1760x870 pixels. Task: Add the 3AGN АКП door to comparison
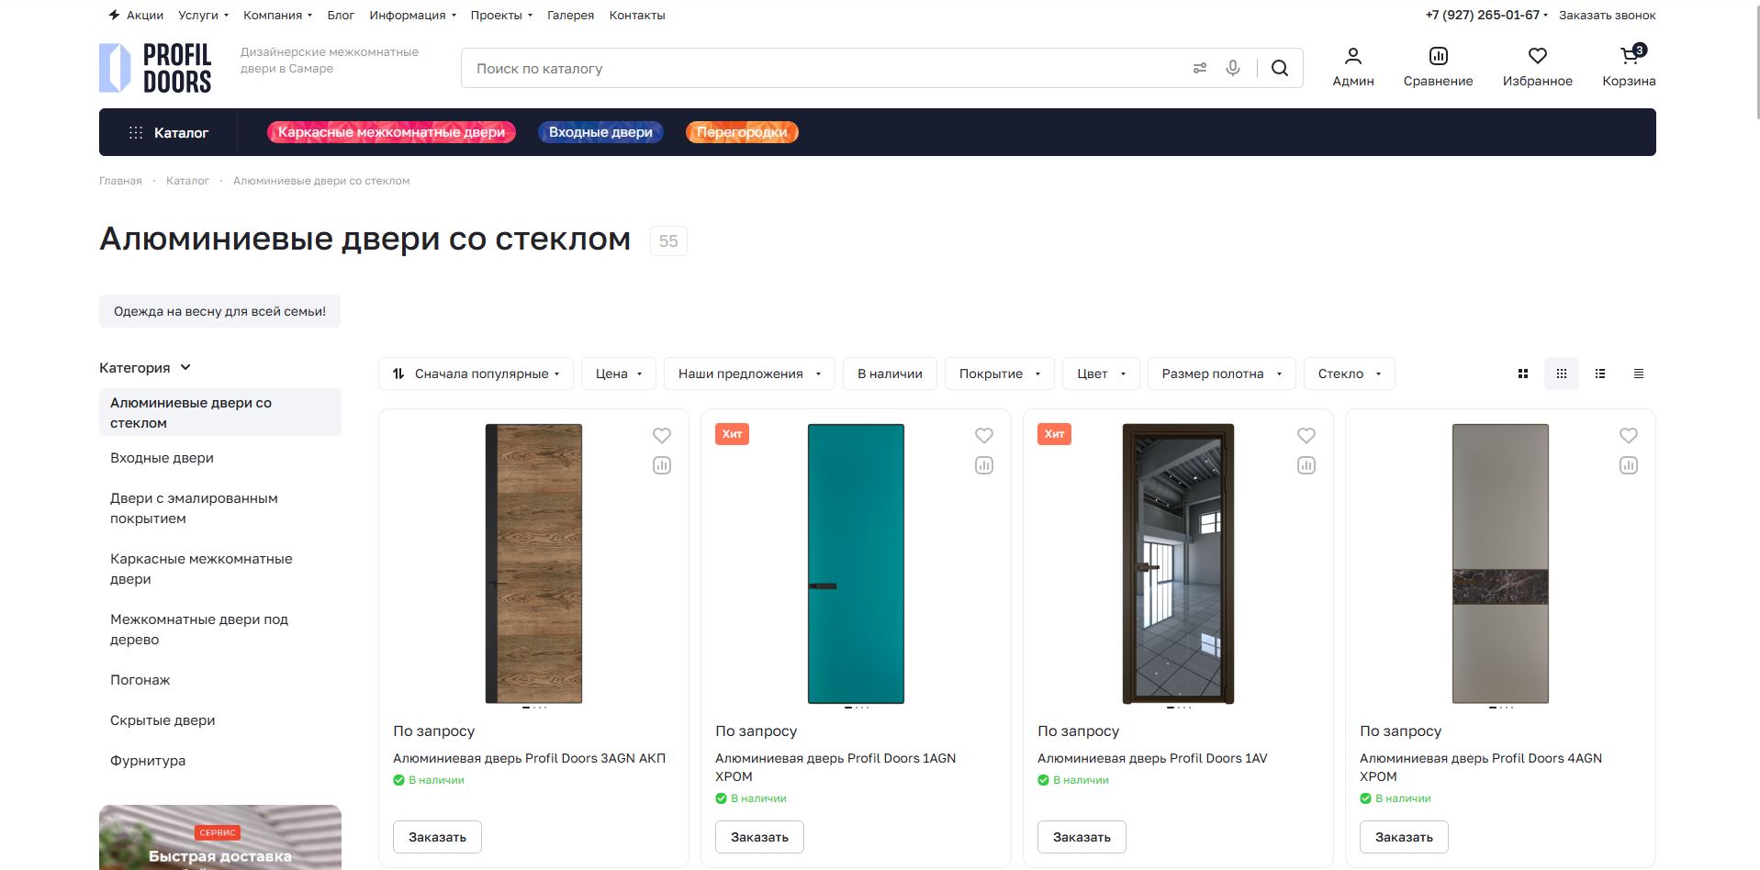tap(662, 465)
